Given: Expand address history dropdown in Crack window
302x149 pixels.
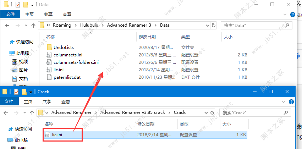Looking at the screenshot, I should pyautogui.click(x=206, y=112).
